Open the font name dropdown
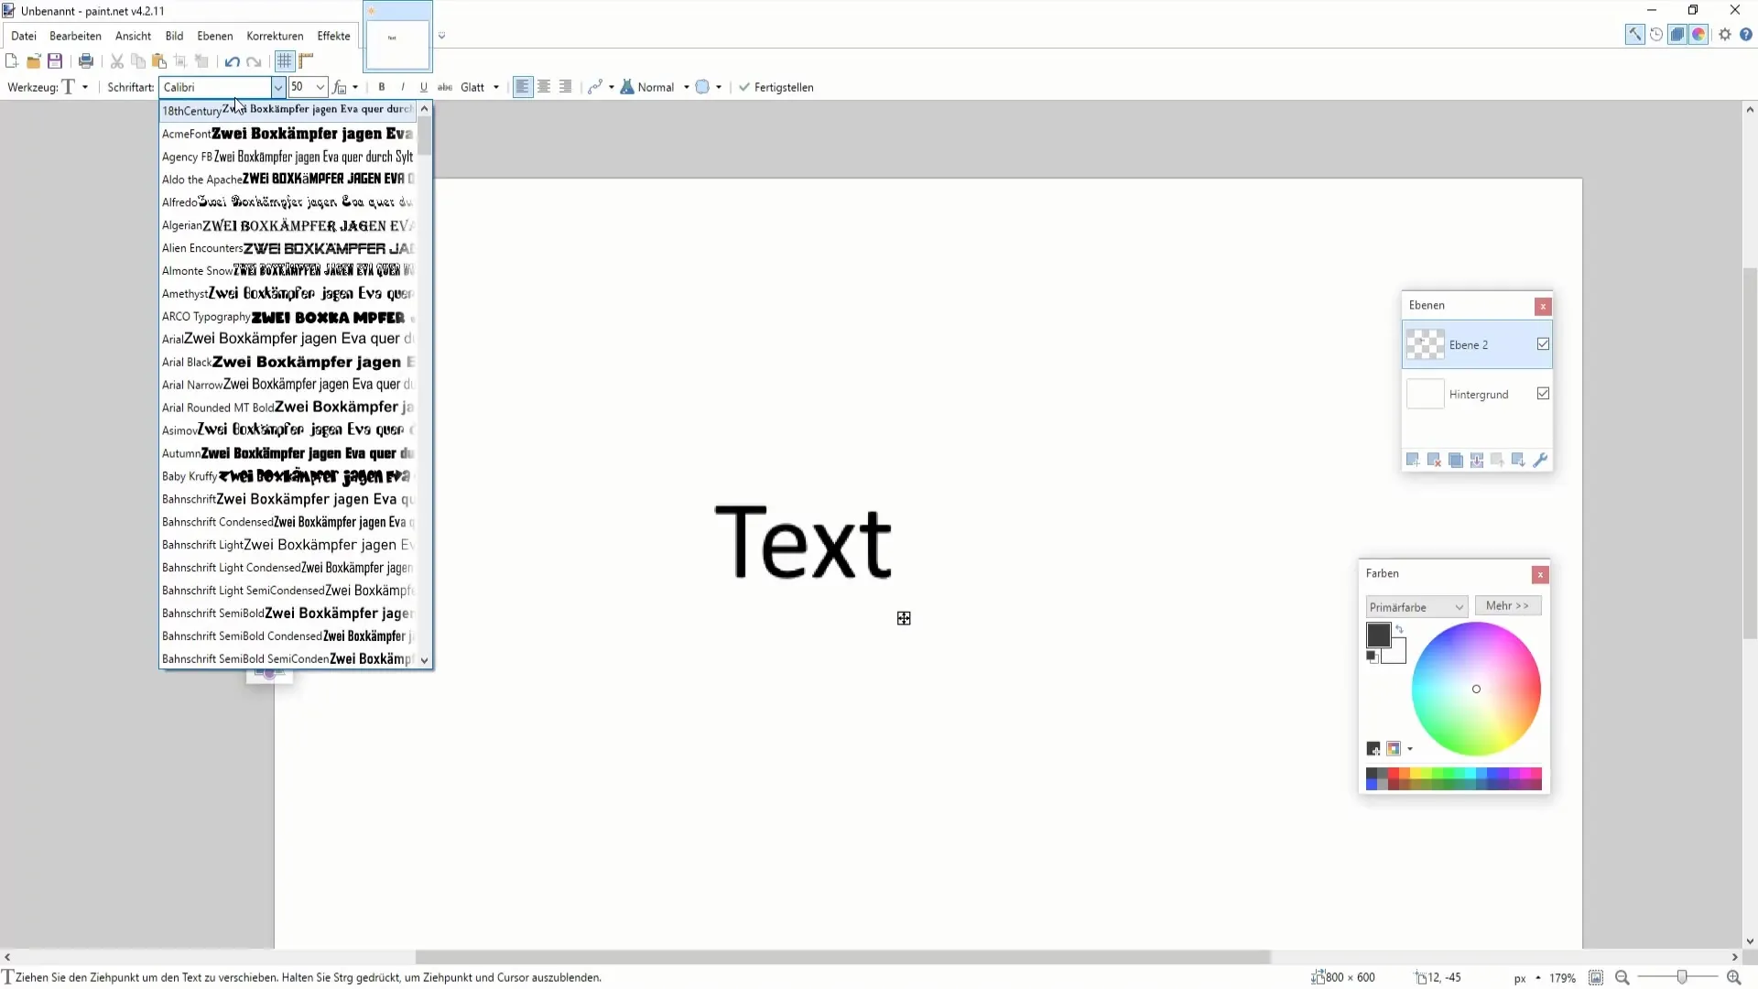 pos(277,87)
